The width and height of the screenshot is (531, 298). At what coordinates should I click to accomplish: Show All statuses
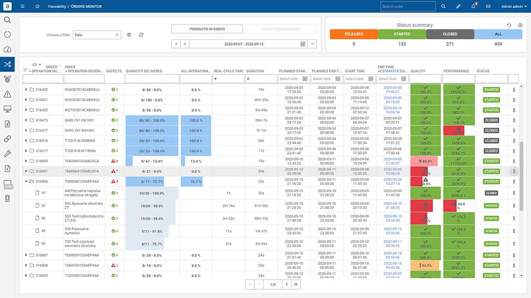click(498, 34)
